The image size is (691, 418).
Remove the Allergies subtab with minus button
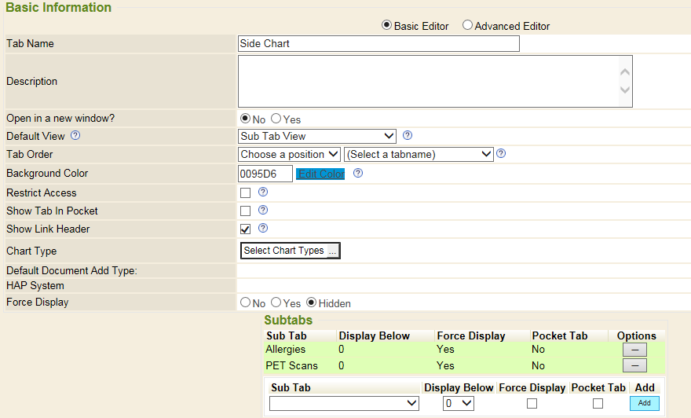pyautogui.click(x=634, y=350)
